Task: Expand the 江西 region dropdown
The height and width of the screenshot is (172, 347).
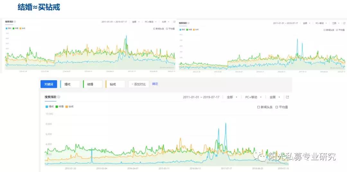Action: [336, 23]
